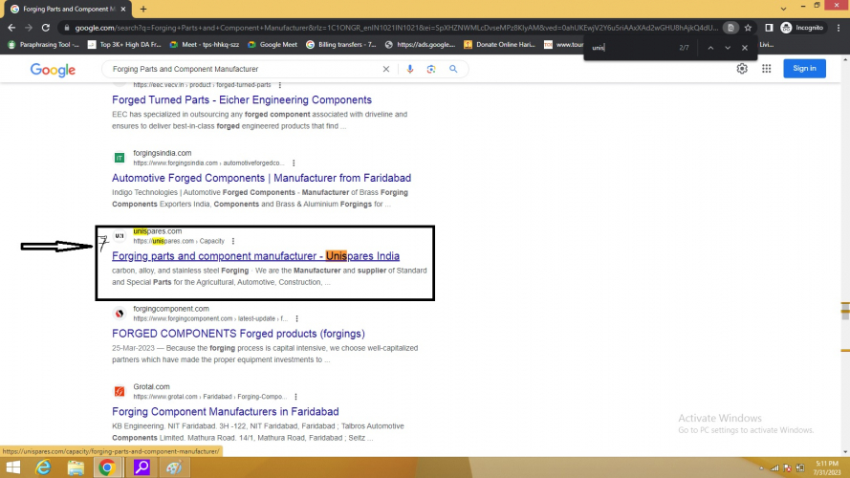Click the network signal tray icon

(774, 467)
